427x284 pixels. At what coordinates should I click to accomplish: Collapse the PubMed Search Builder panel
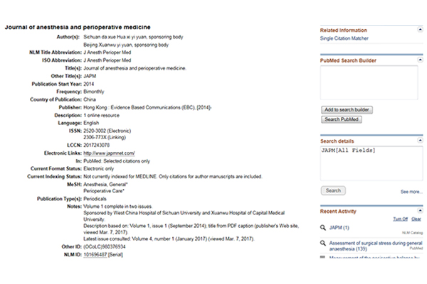point(420,60)
